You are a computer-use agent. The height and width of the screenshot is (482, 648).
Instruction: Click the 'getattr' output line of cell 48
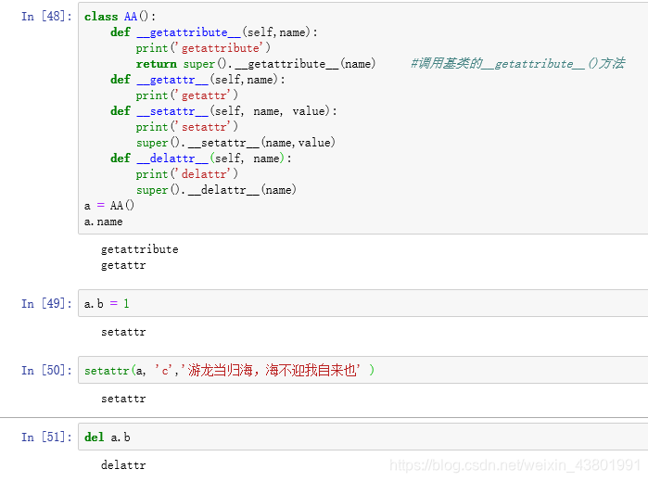point(123,265)
